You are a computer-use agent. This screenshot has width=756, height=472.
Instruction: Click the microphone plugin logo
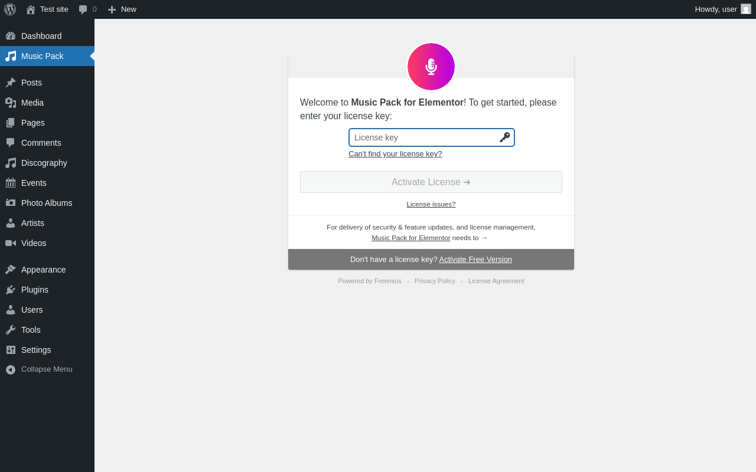(431, 67)
